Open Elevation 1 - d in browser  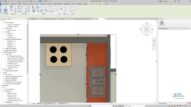pyautogui.click(x=11, y=47)
